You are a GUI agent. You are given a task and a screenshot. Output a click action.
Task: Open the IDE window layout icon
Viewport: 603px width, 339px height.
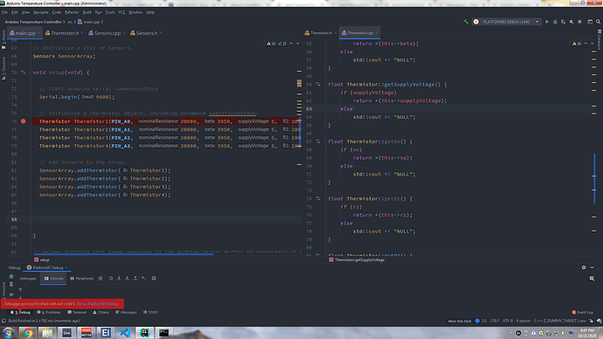pos(590,22)
